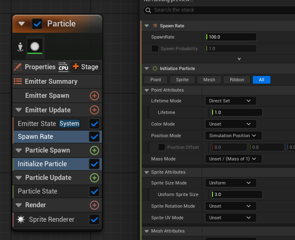Open the Lifetime Mode dropdown
295x240 pixels.
[x=231, y=101]
